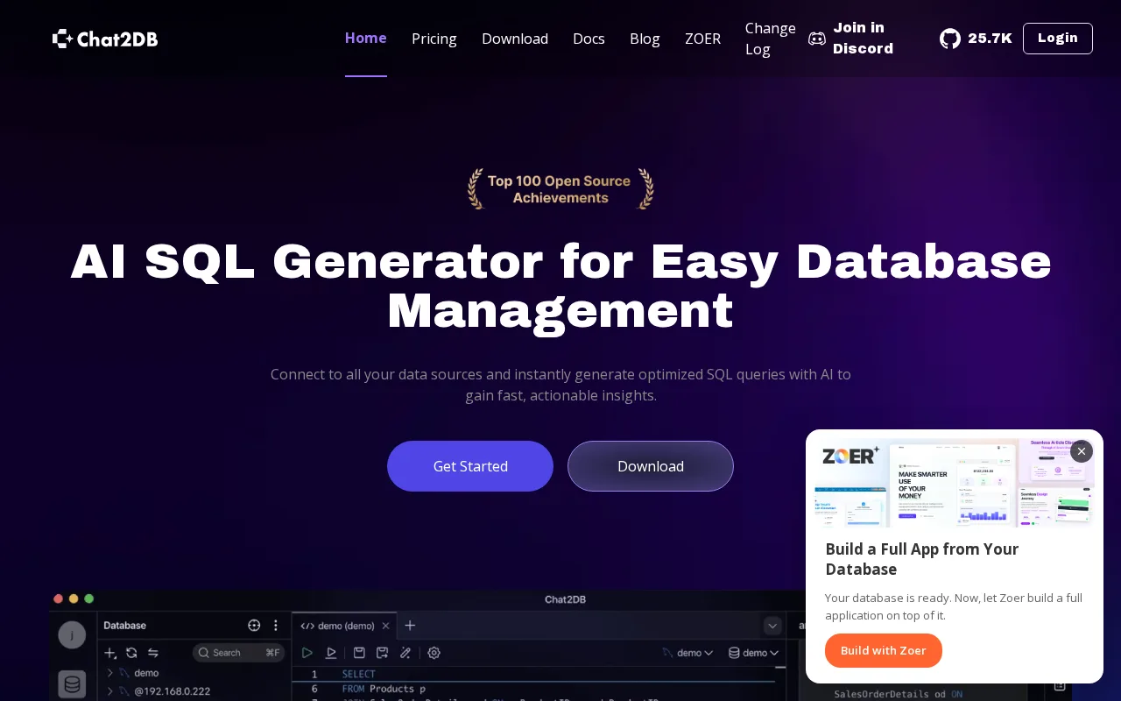Viewport: 1121px width, 701px height.
Task: Click the Build with Zoer button
Action: point(884,650)
